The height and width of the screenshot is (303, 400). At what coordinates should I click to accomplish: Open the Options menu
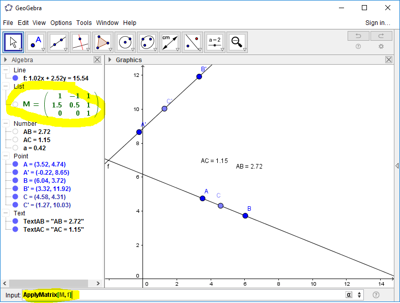[x=61, y=23]
